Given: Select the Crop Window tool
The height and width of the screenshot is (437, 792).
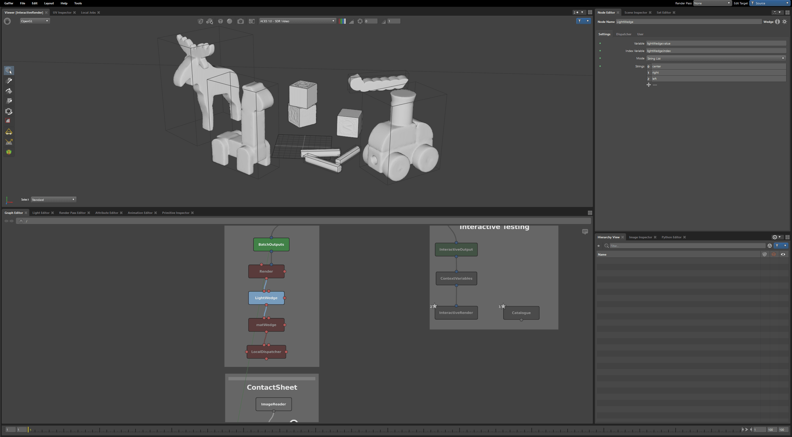Looking at the screenshot, I should [9, 121].
